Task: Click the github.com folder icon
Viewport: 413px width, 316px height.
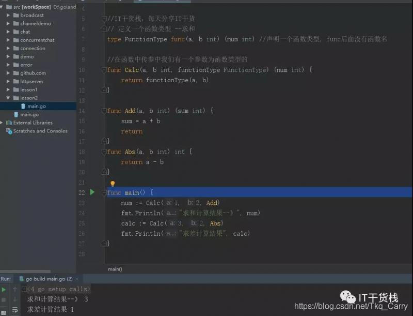Action: (16, 73)
